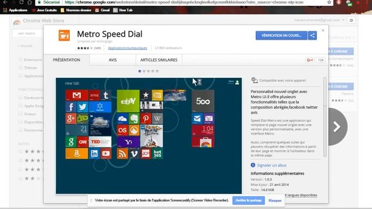Select the first screenshot carousel dot
Screen dimensions: 372x209
139,71
